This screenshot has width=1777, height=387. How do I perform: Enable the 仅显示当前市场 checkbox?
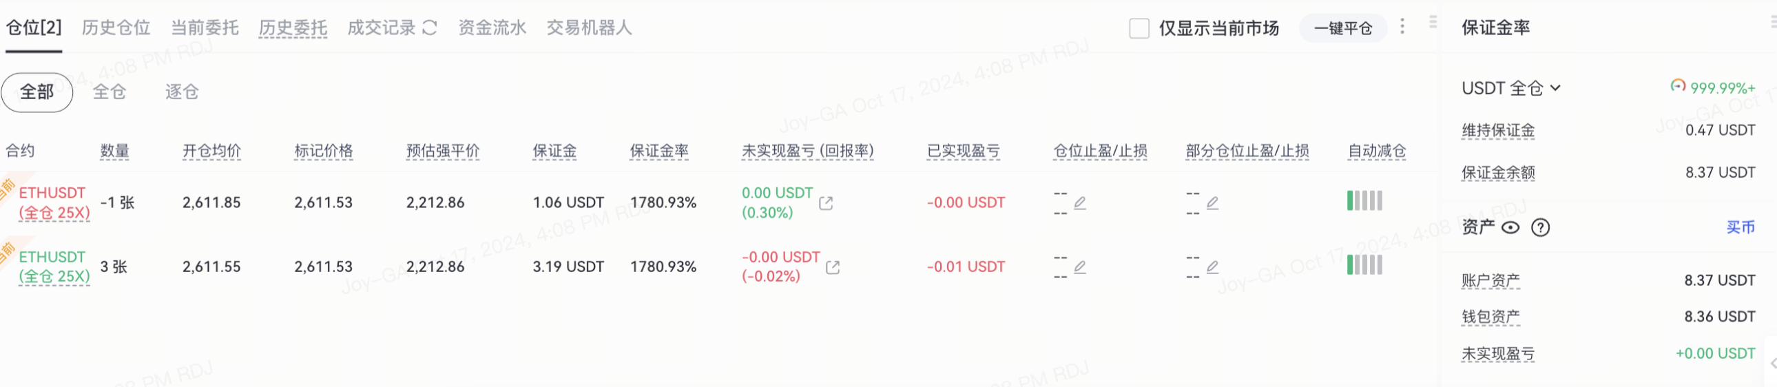[x=1139, y=28]
